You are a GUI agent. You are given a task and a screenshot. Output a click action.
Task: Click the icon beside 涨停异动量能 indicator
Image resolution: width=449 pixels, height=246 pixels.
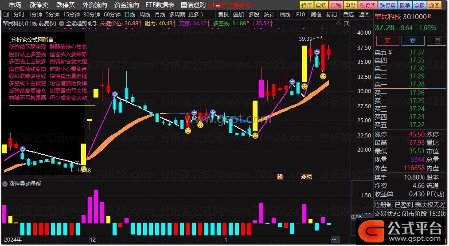(5, 184)
